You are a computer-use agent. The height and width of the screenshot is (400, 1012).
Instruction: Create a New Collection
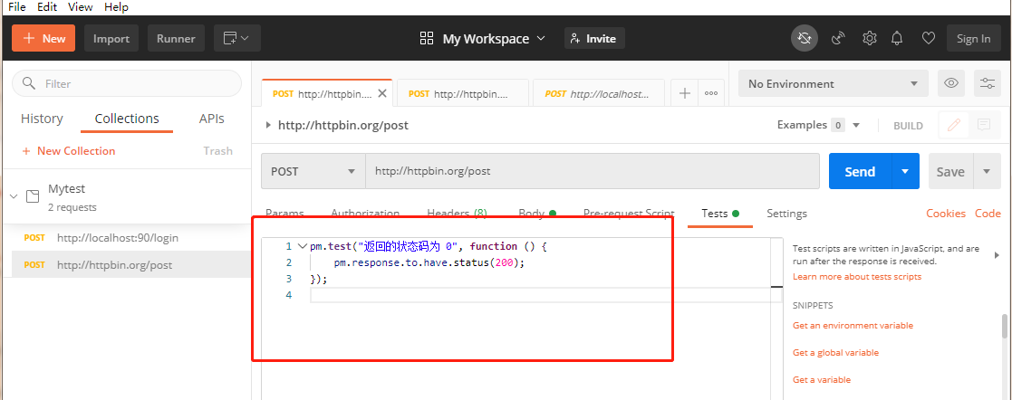[x=69, y=151]
